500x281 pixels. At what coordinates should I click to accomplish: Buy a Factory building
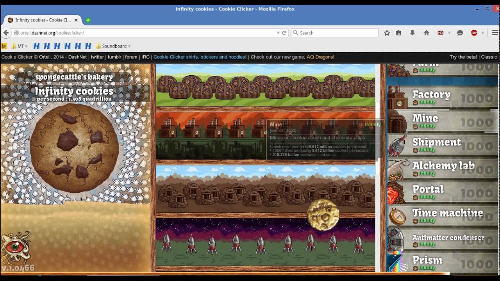click(442, 98)
